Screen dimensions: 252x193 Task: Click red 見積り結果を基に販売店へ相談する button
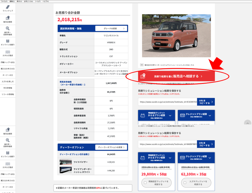click(x=176, y=76)
